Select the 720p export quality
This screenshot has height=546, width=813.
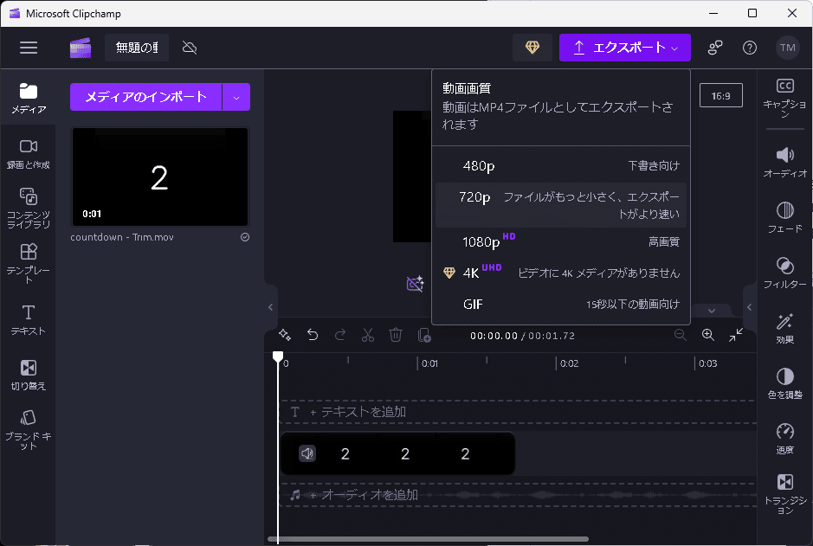click(x=561, y=205)
